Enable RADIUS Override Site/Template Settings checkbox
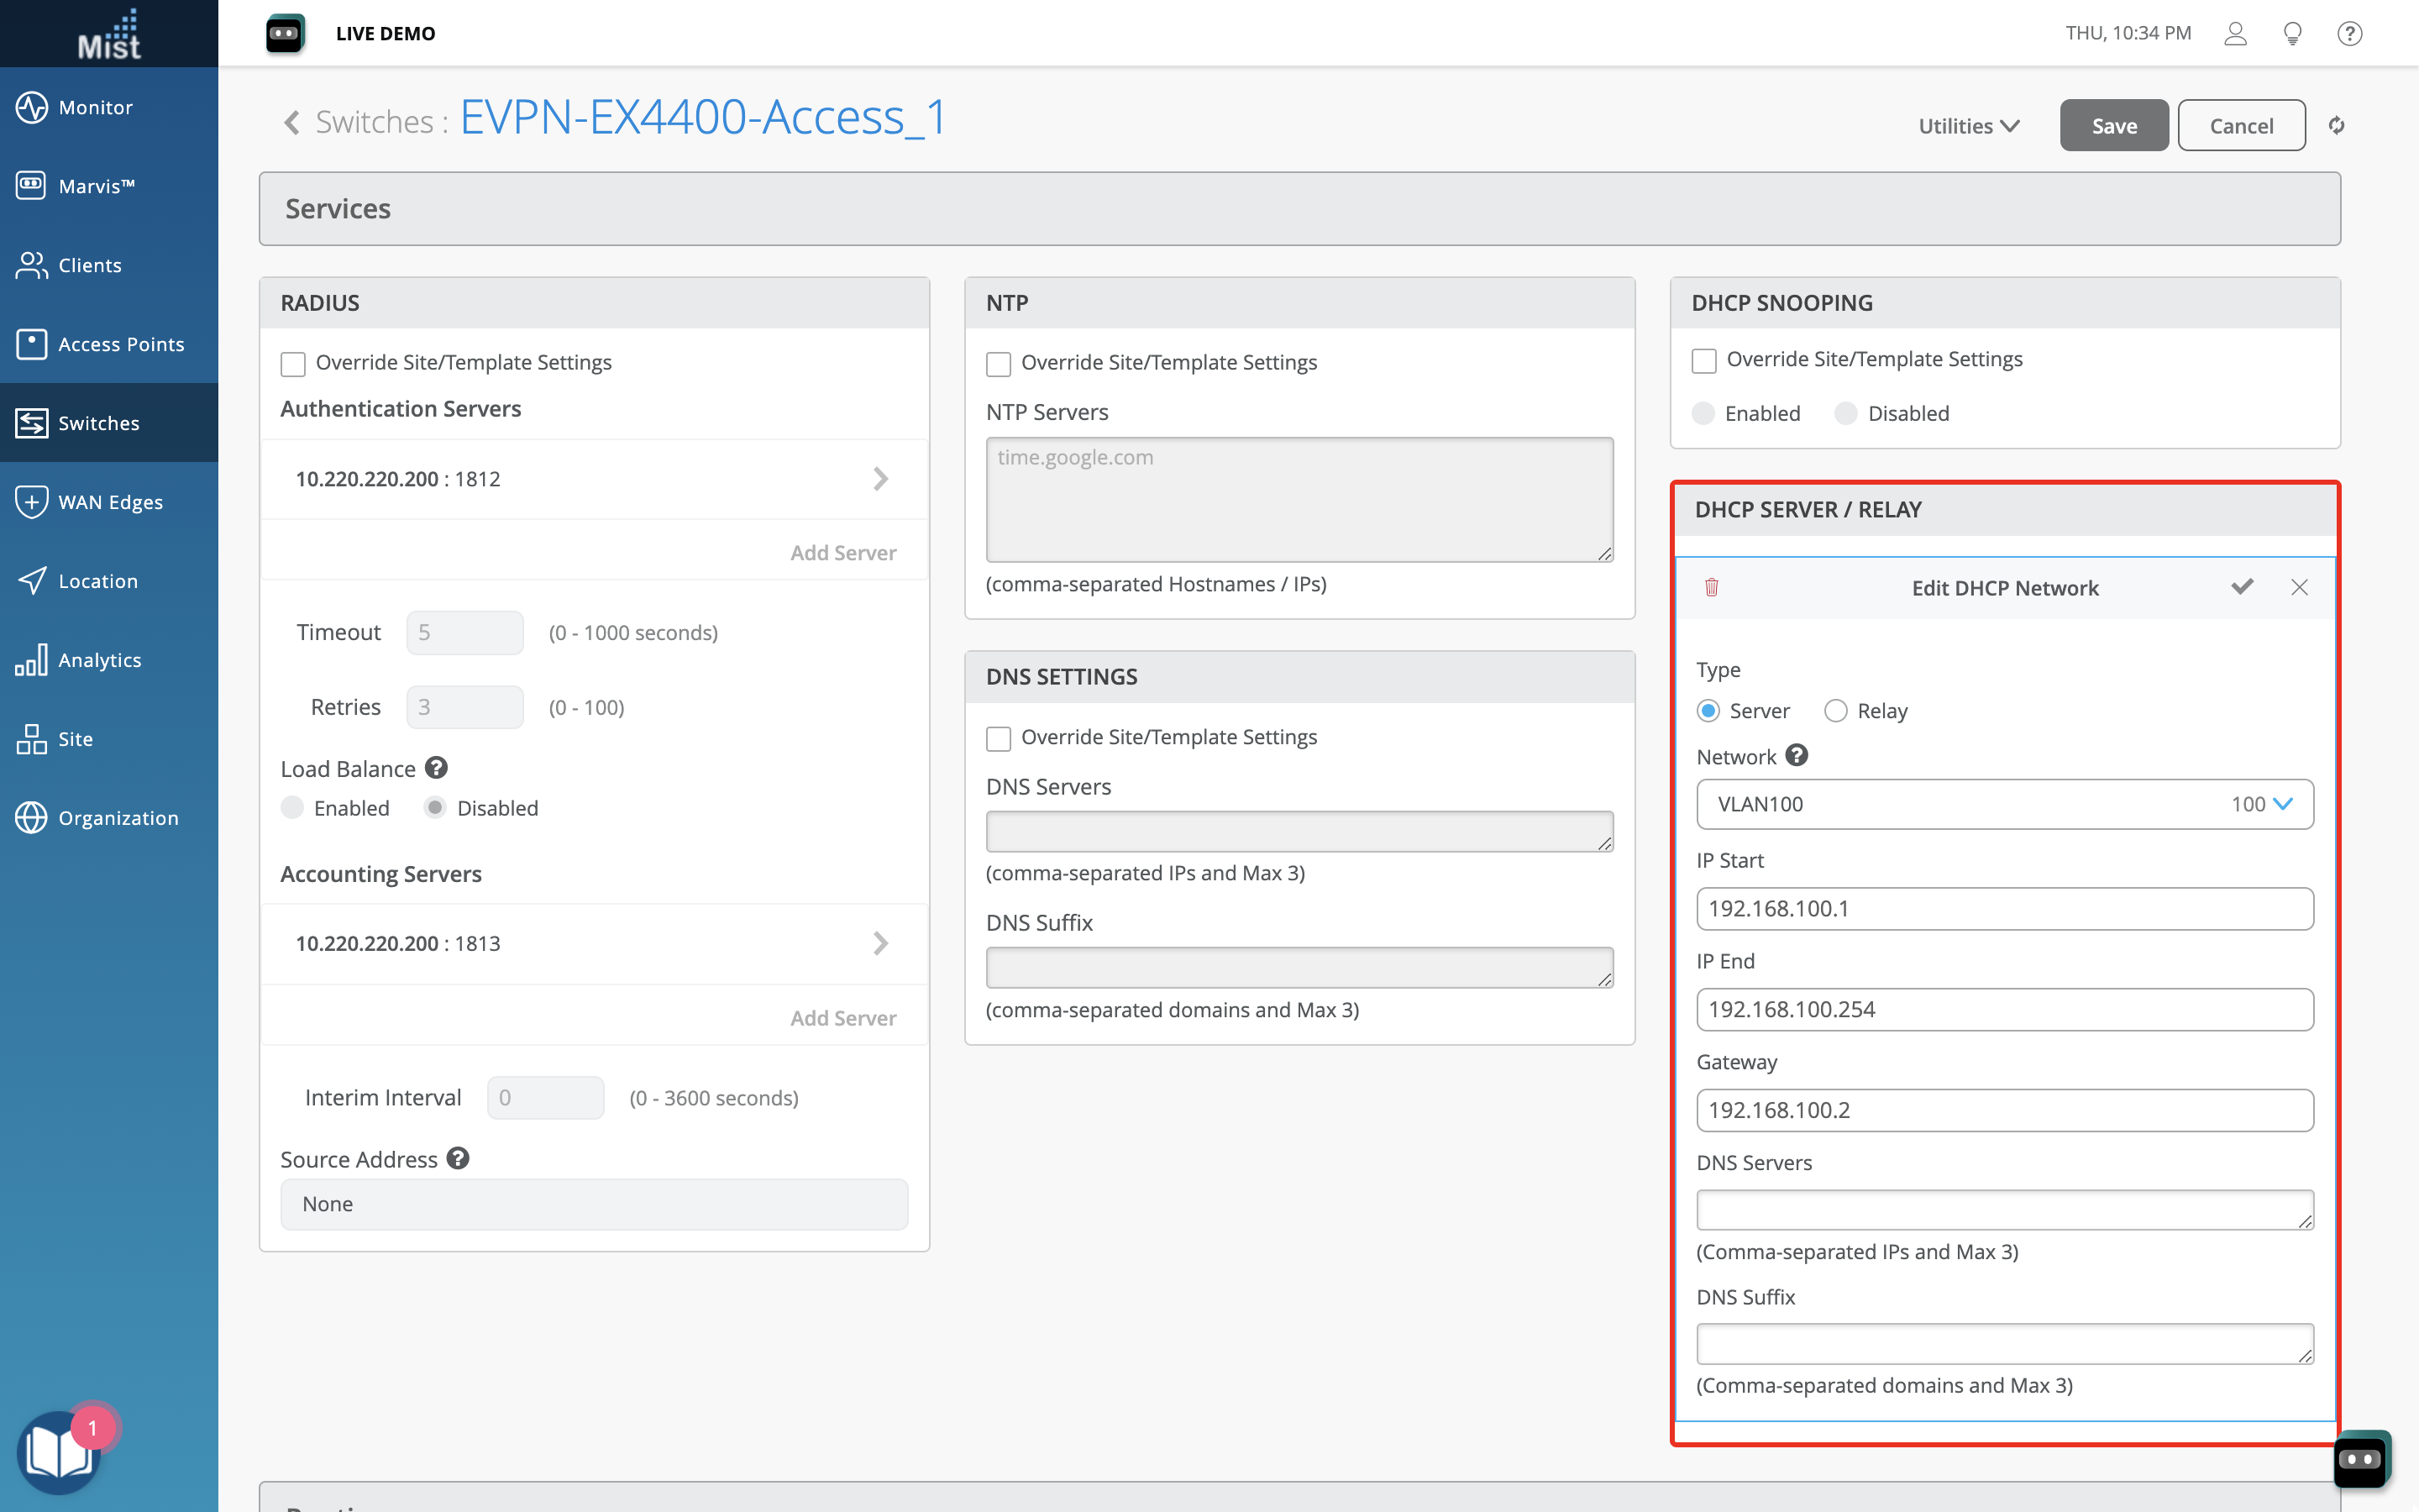 293,364
